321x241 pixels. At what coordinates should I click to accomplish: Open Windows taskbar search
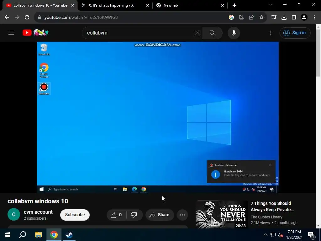coord(23,235)
